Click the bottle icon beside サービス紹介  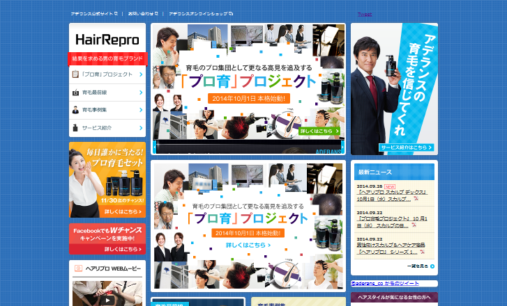(75, 128)
